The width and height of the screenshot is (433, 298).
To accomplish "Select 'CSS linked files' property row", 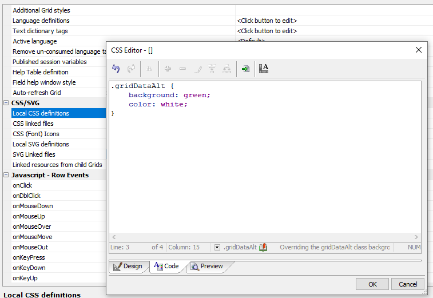I will pyautogui.click(x=58, y=124).
